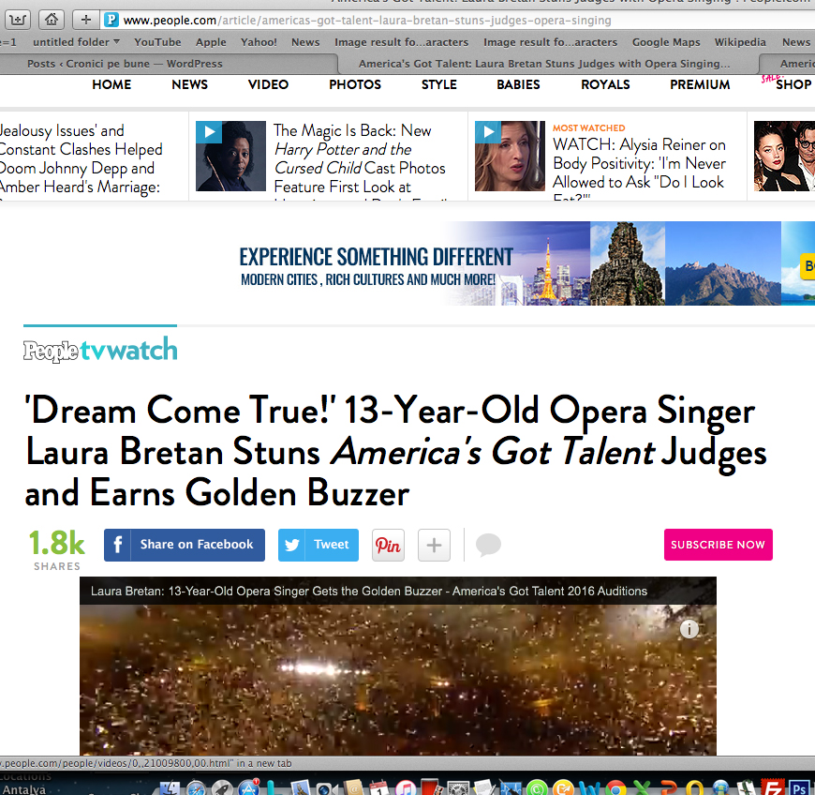This screenshot has height=795, width=815.
Task: Click the Share on Facebook button
Action: pyautogui.click(x=185, y=545)
